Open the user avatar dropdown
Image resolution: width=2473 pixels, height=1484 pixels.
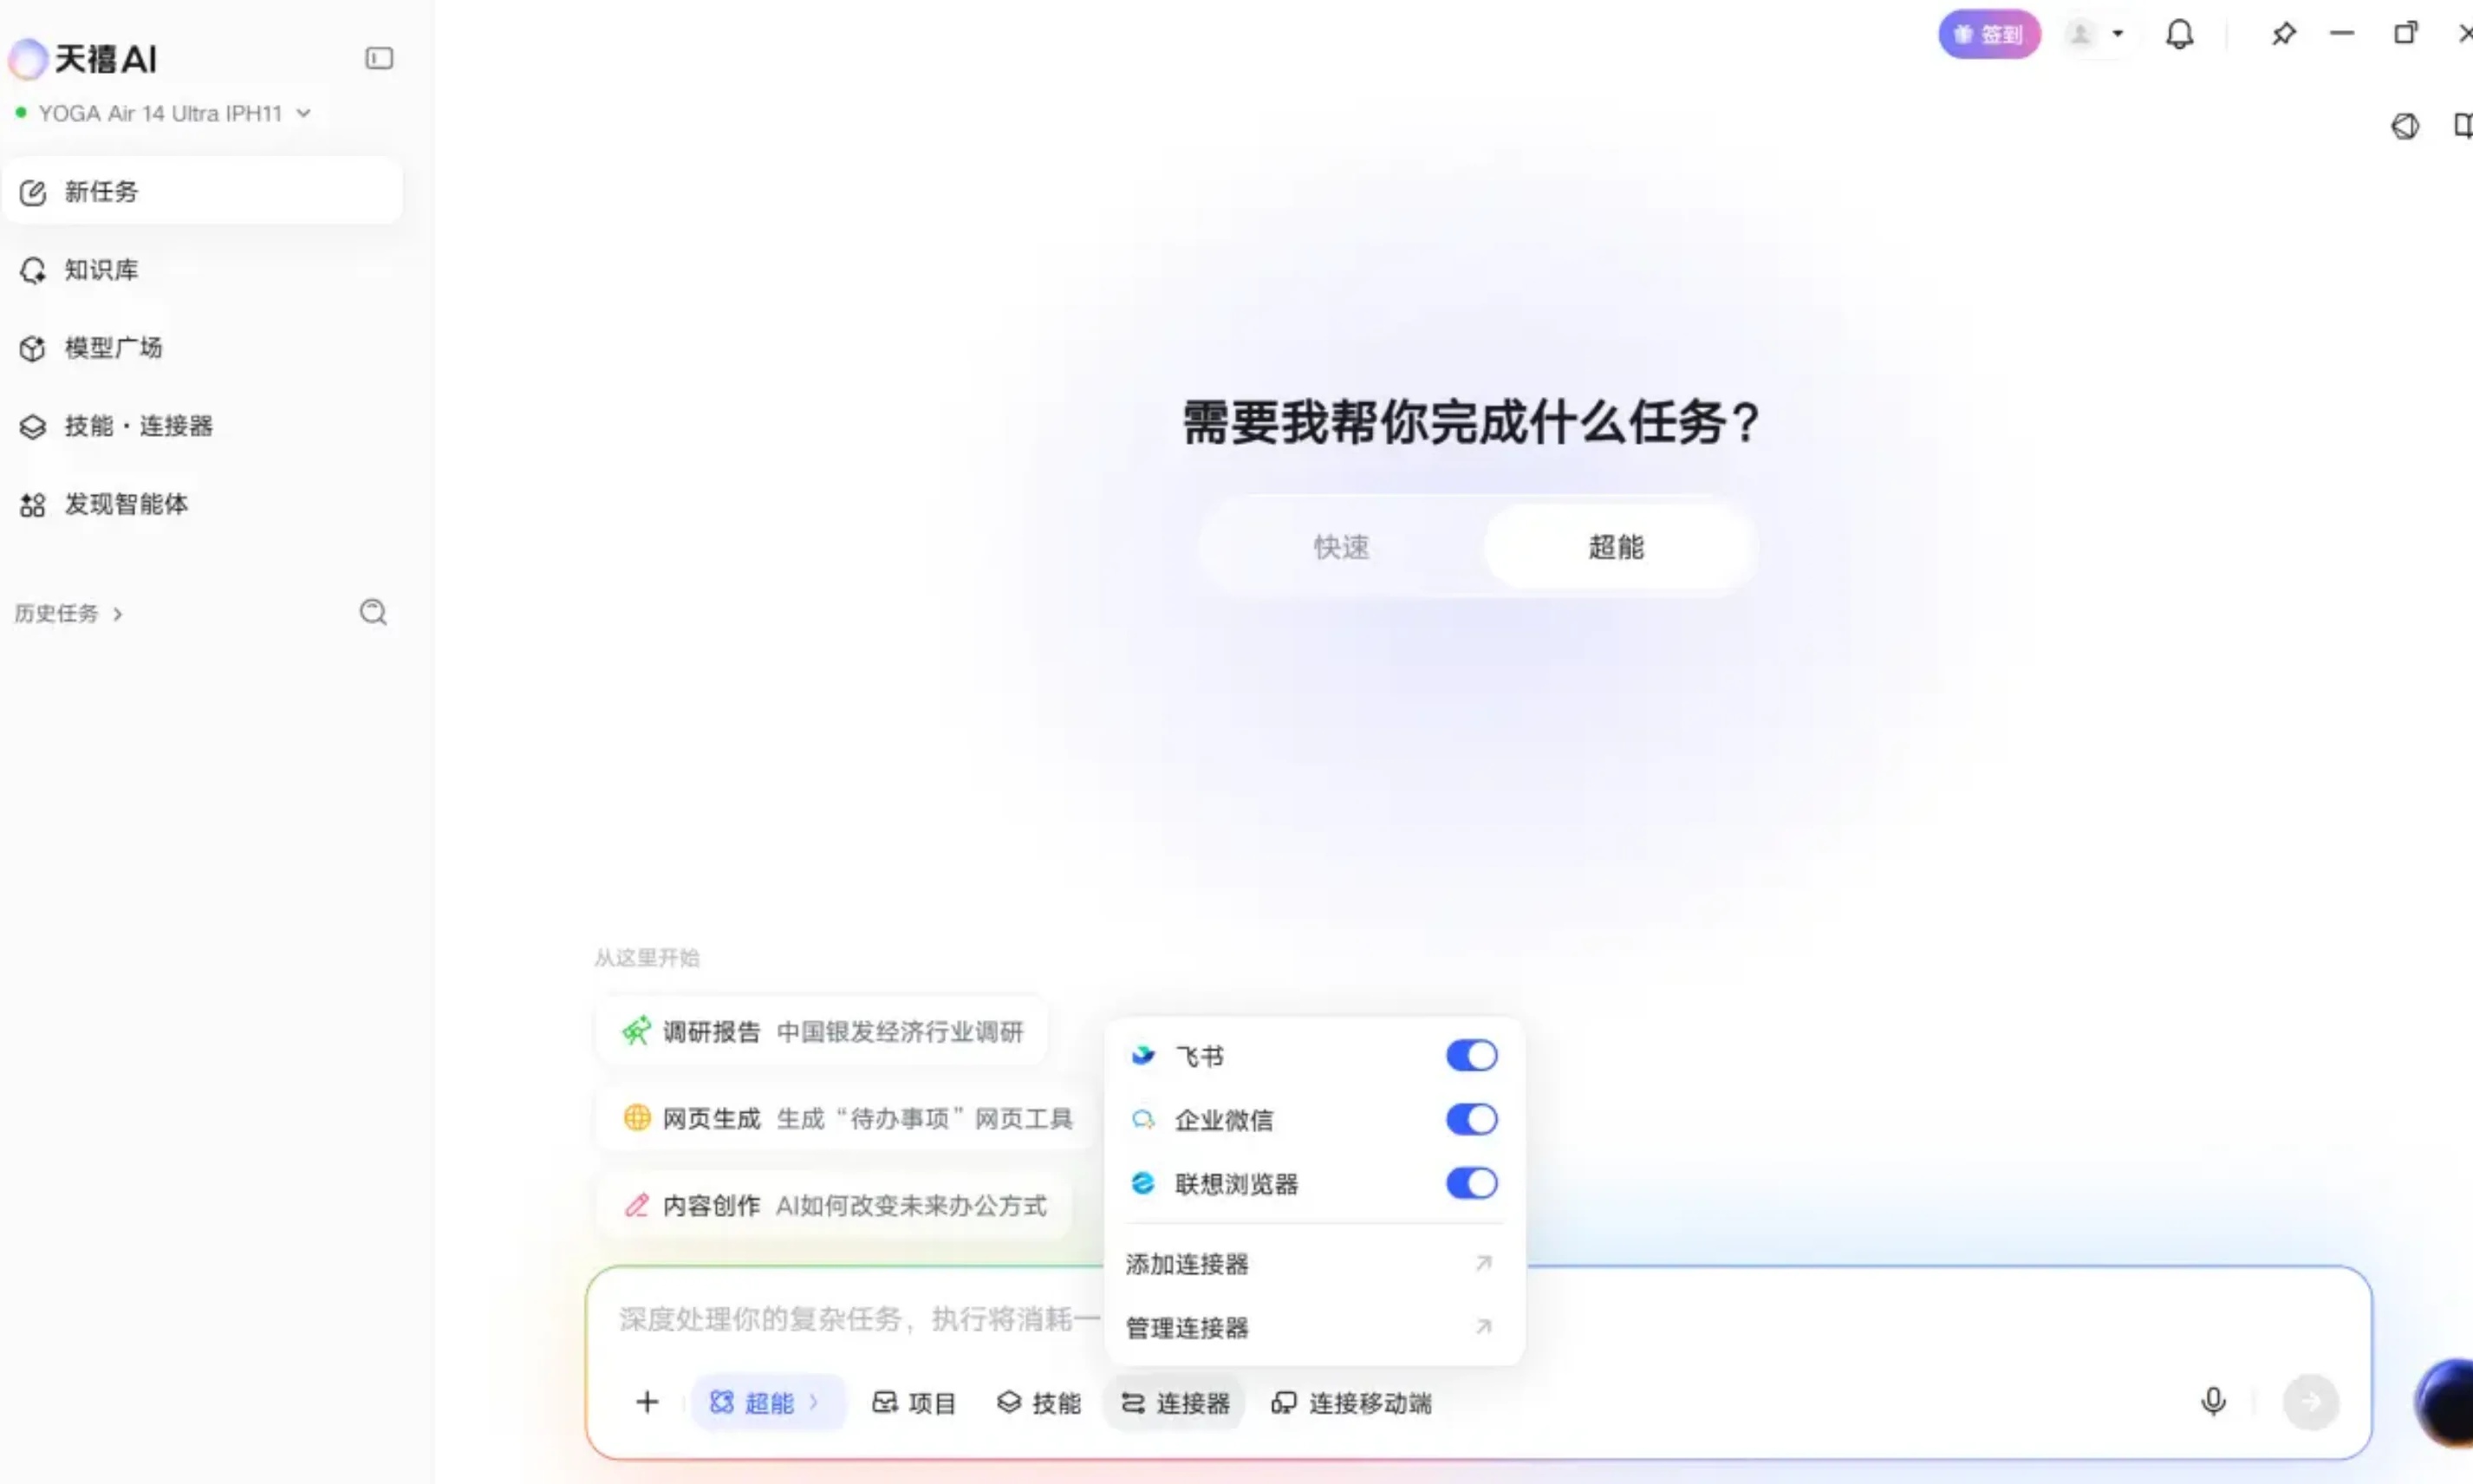(2096, 34)
